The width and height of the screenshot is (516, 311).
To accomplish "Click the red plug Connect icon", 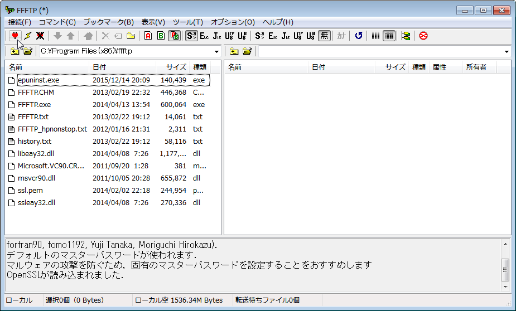I will [x=15, y=36].
